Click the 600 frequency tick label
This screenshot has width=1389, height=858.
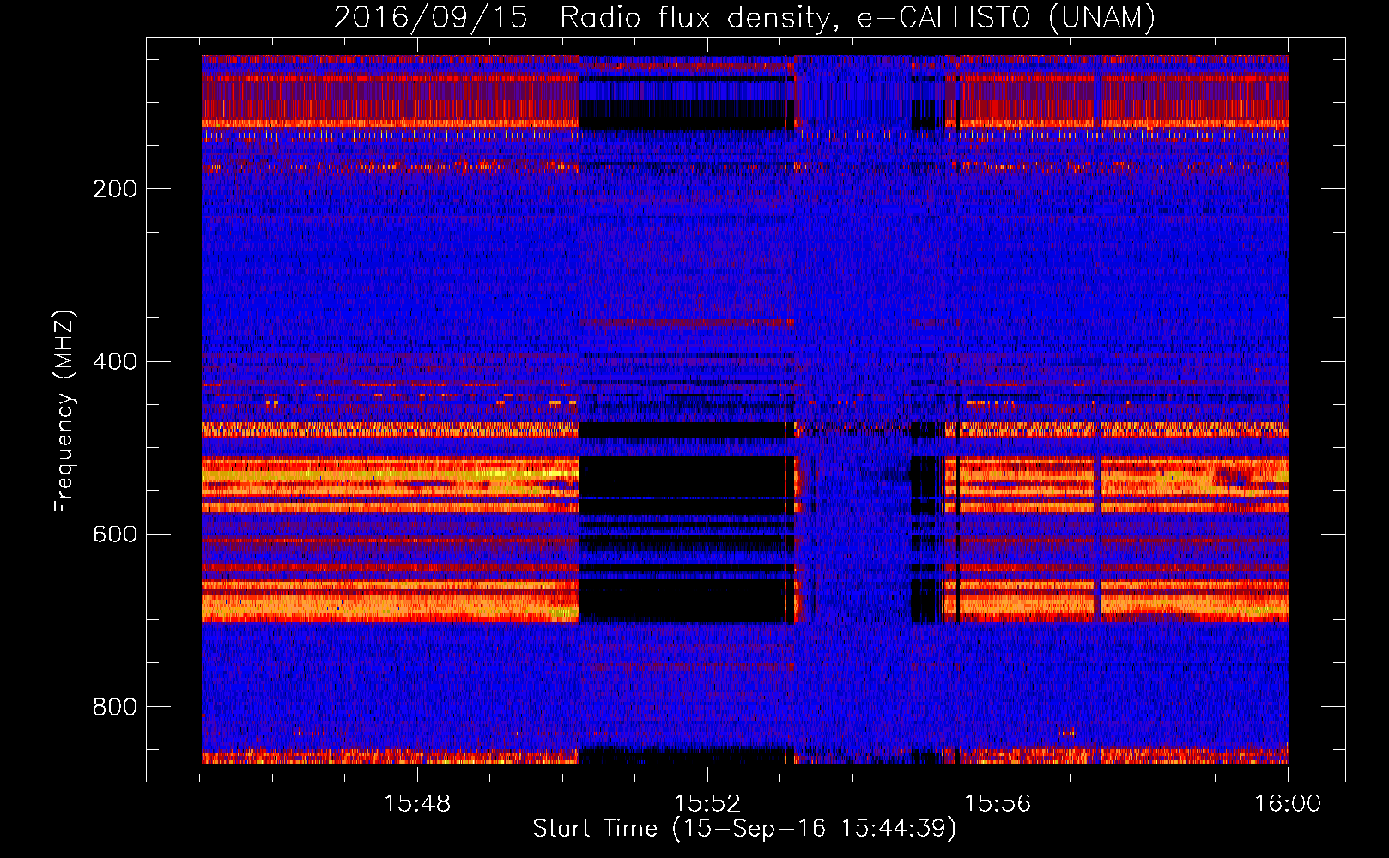click(x=115, y=534)
